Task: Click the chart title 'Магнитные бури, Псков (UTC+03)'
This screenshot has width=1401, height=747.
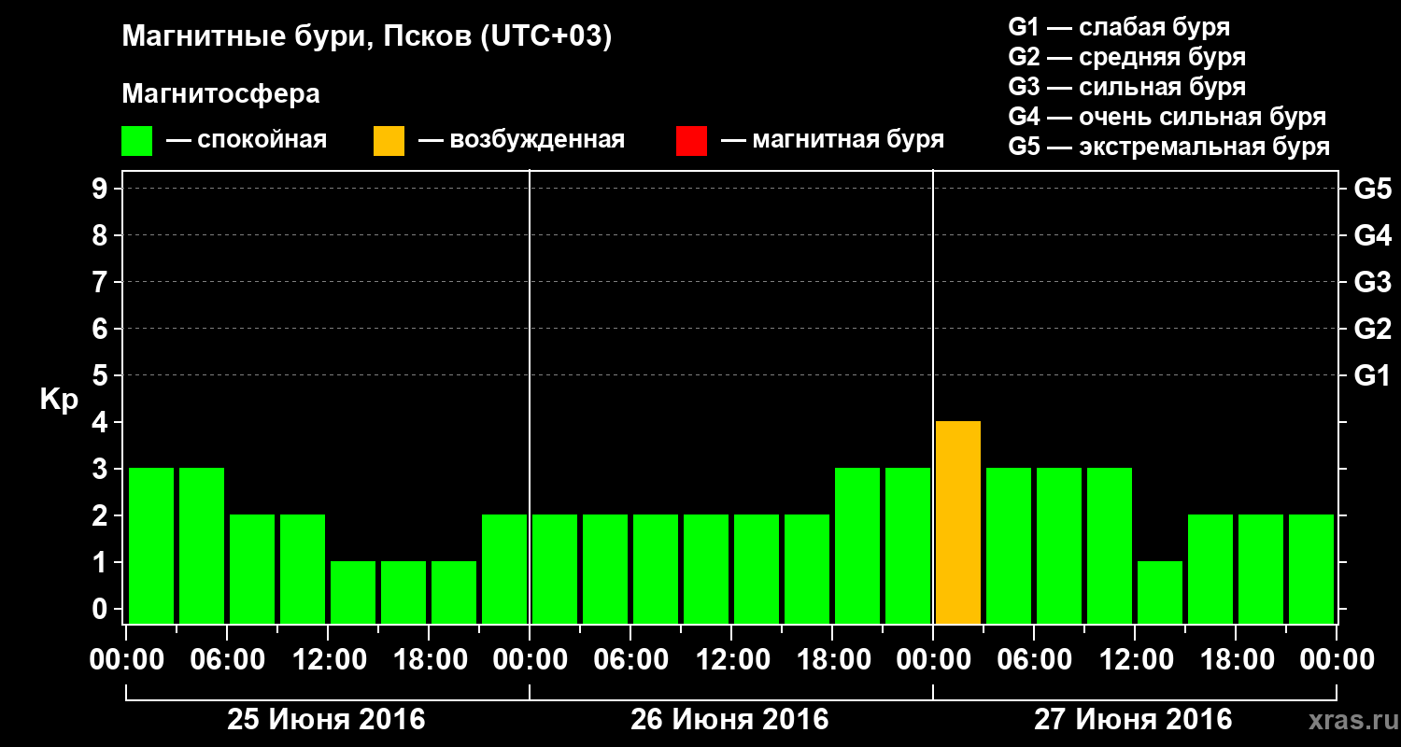Action: click(367, 37)
